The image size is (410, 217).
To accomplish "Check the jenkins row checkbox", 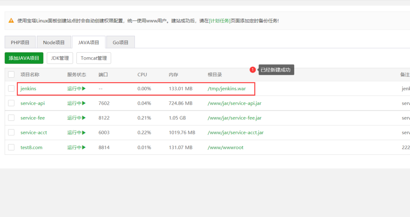I will tap(11, 89).
